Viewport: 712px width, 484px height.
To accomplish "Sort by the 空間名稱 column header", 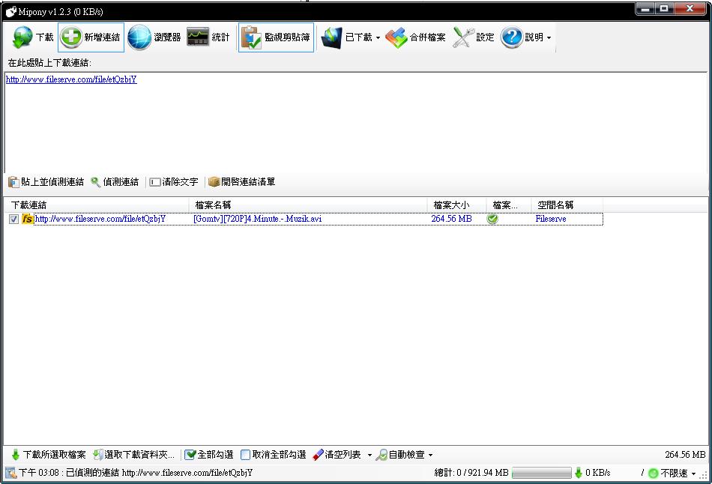I will tap(567, 205).
